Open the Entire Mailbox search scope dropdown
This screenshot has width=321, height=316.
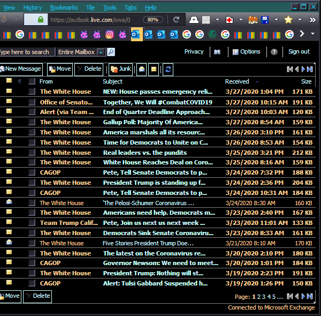81,52
